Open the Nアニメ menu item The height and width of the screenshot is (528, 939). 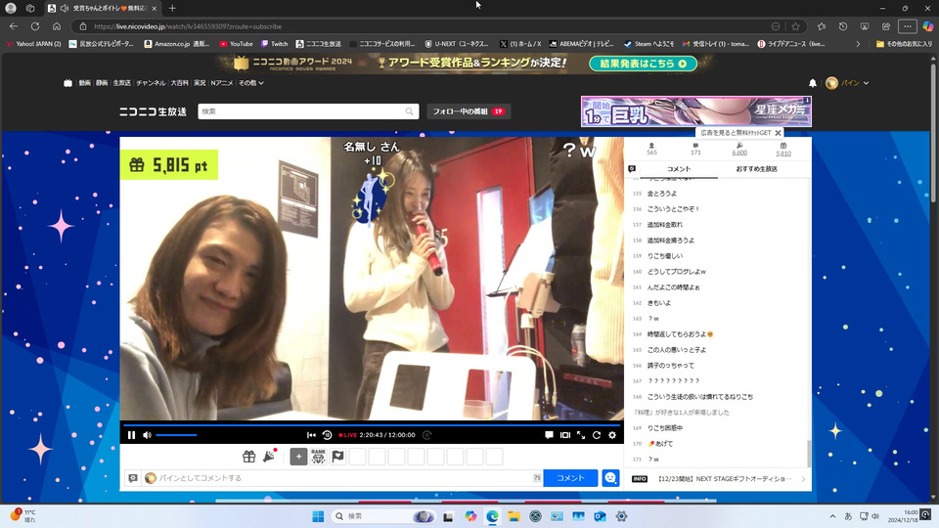[222, 83]
